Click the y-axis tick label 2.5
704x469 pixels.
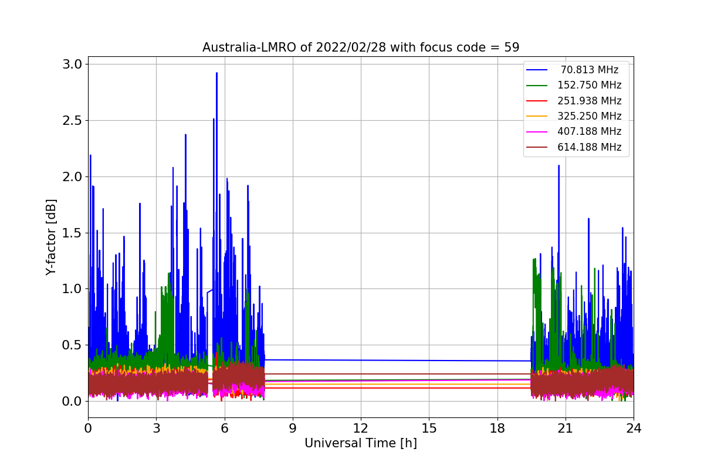click(x=72, y=120)
